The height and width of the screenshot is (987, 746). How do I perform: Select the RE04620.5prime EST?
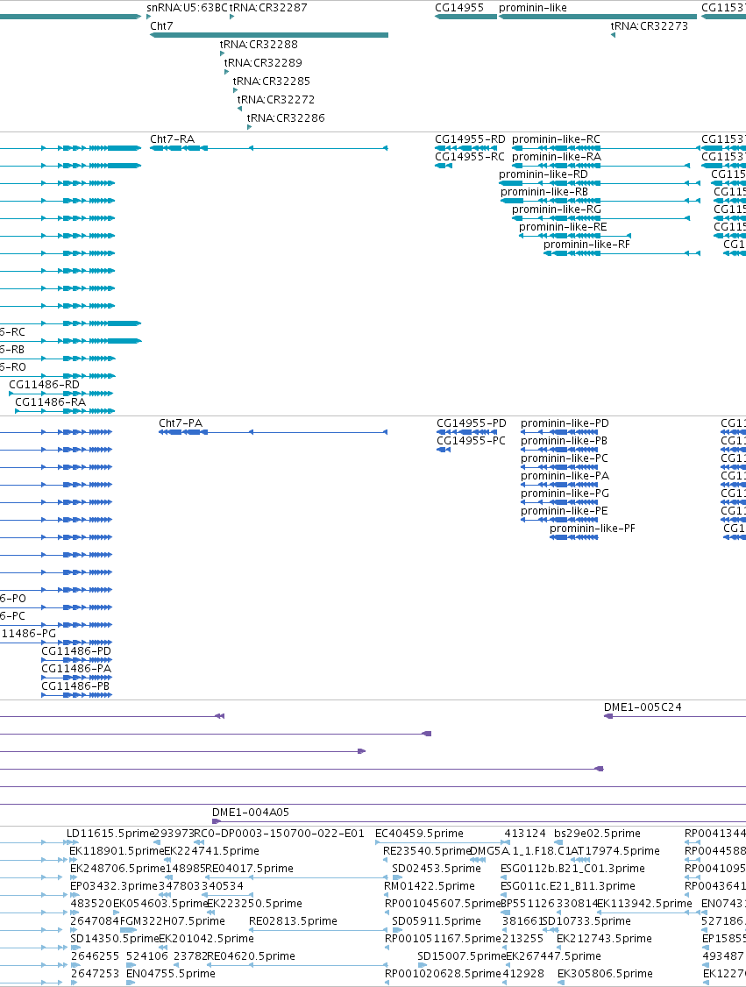(296, 965)
